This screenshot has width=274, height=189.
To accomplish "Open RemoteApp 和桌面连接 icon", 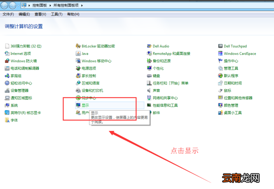I will 149,54.
